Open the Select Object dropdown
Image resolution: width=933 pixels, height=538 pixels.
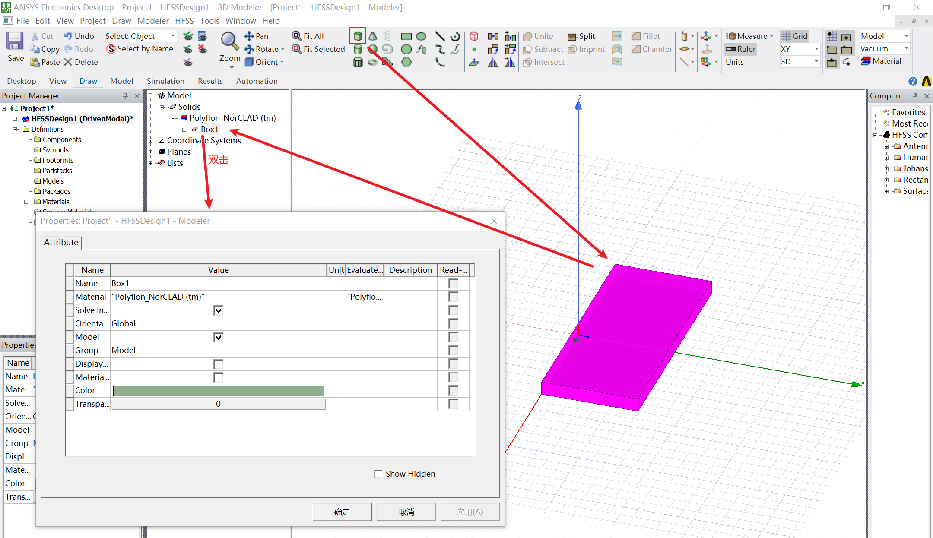(x=173, y=36)
